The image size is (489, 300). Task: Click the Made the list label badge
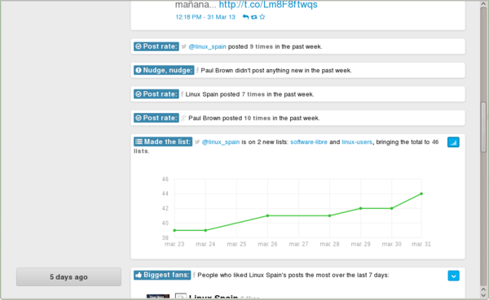tap(163, 141)
